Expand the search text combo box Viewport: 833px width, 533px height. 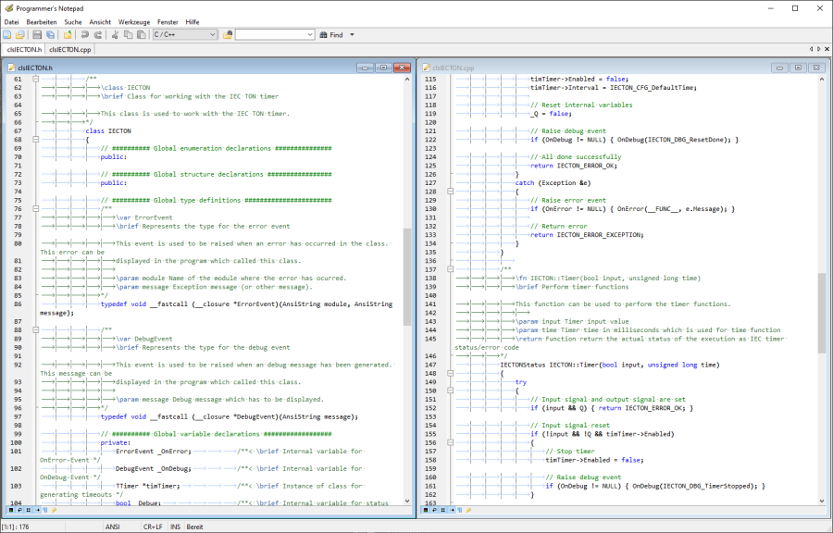point(309,34)
